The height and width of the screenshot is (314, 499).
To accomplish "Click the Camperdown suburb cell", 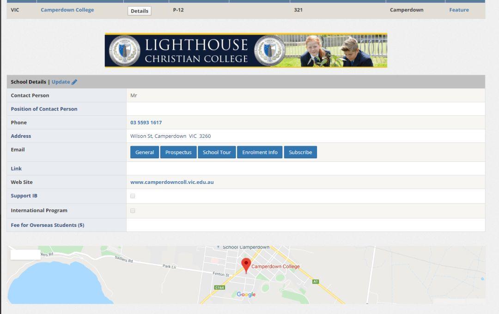I will point(407,10).
